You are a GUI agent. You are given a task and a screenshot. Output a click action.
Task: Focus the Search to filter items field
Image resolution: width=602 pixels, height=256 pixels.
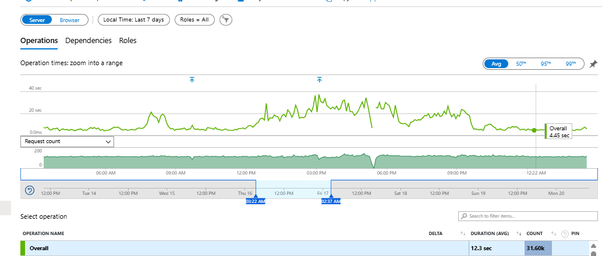528,216
